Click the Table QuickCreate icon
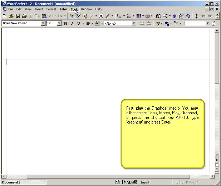Viewport: 221px width, 186px height. point(148,16)
